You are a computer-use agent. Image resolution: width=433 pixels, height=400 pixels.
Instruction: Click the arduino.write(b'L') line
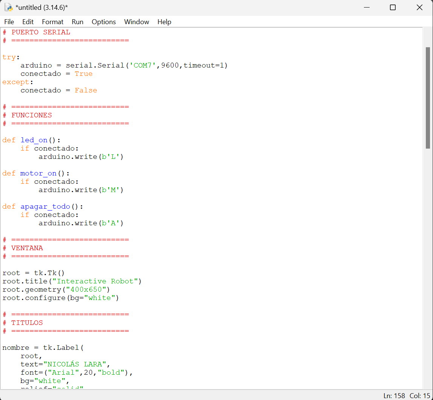pyautogui.click(x=81, y=157)
